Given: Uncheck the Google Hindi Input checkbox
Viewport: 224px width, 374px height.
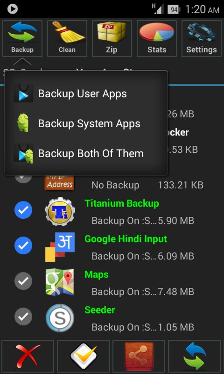Looking at the screenshot, I should [23, 246].
